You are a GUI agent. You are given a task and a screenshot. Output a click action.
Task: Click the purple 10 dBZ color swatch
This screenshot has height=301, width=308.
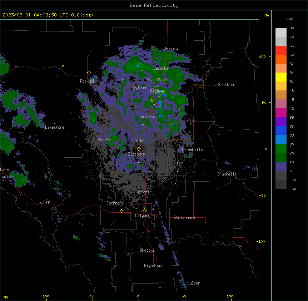[x=281, y=167]
